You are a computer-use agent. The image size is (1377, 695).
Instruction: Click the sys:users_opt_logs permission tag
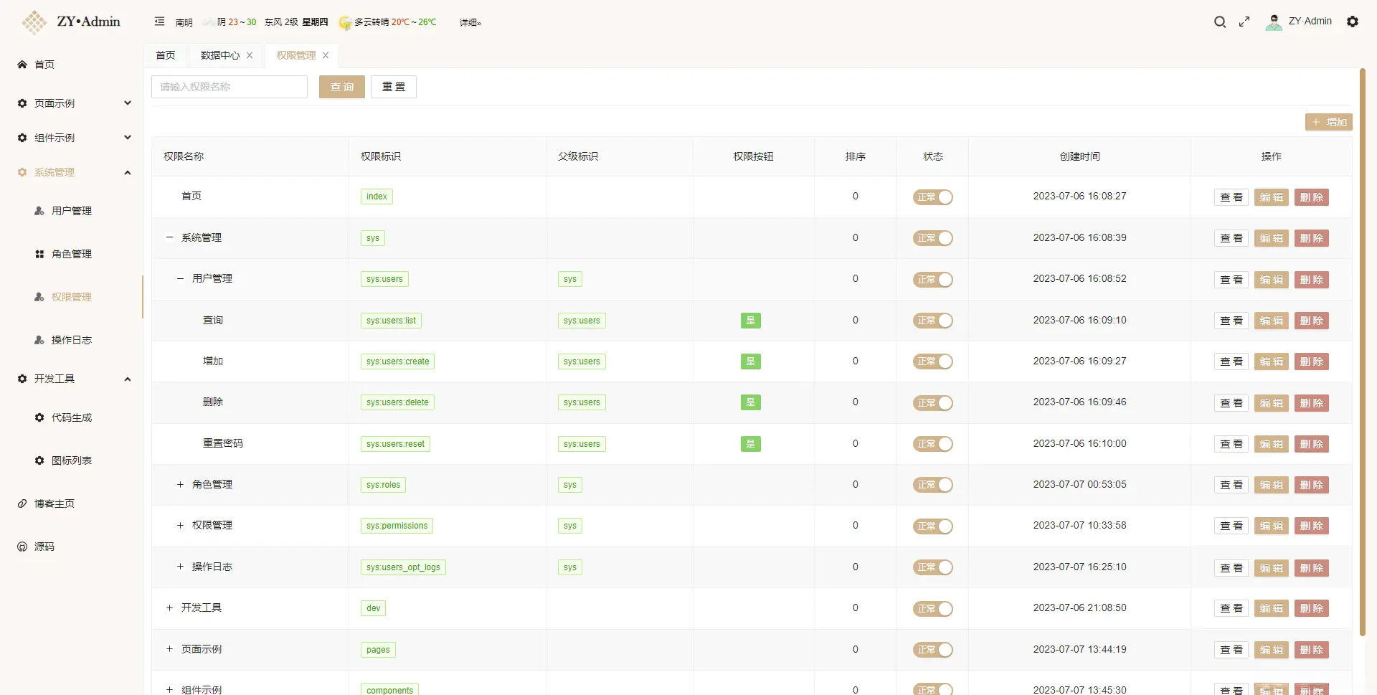pyautogui.click(x=403, y=567)
